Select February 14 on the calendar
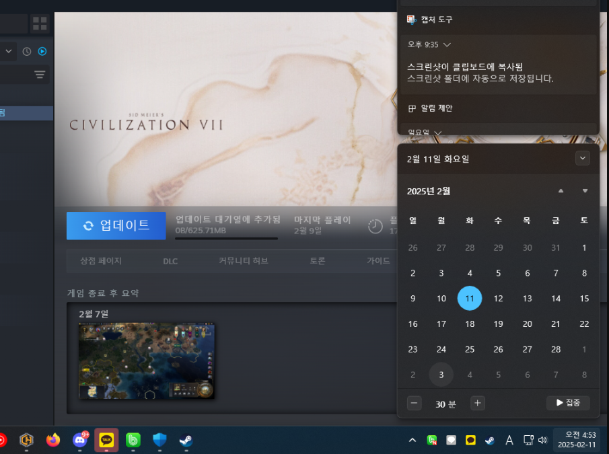 555,299
